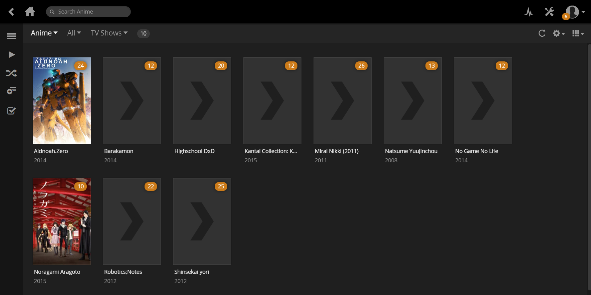Viewport: 591px width, 295px height.
Task: Open server settings wrench icon
Action: 549,12
